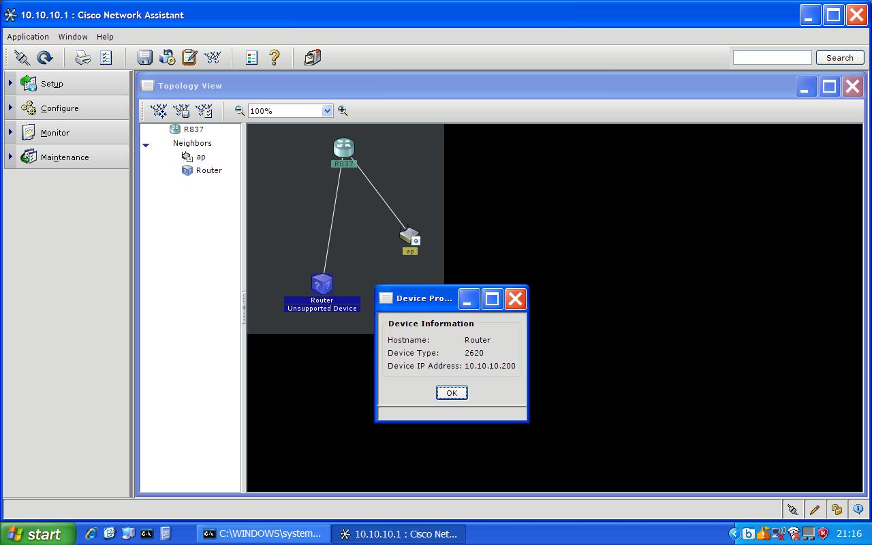Click the Hostname value Router in dialog

point(478,340)
